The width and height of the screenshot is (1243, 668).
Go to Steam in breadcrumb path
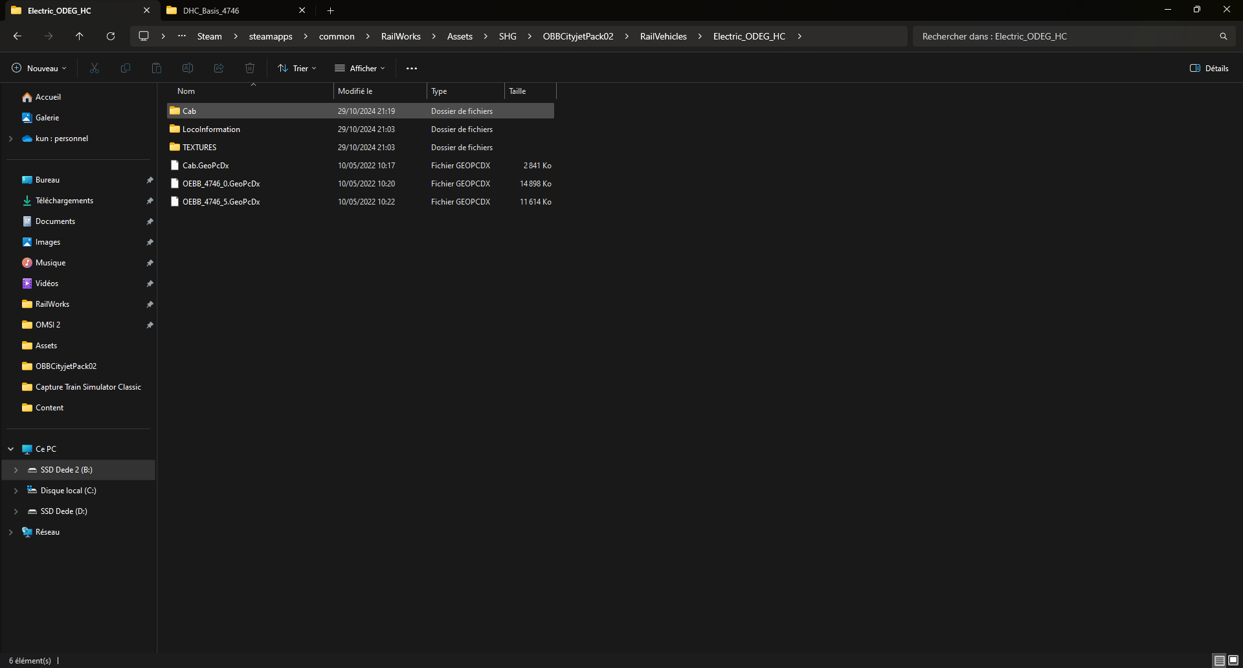pos(209,36)
